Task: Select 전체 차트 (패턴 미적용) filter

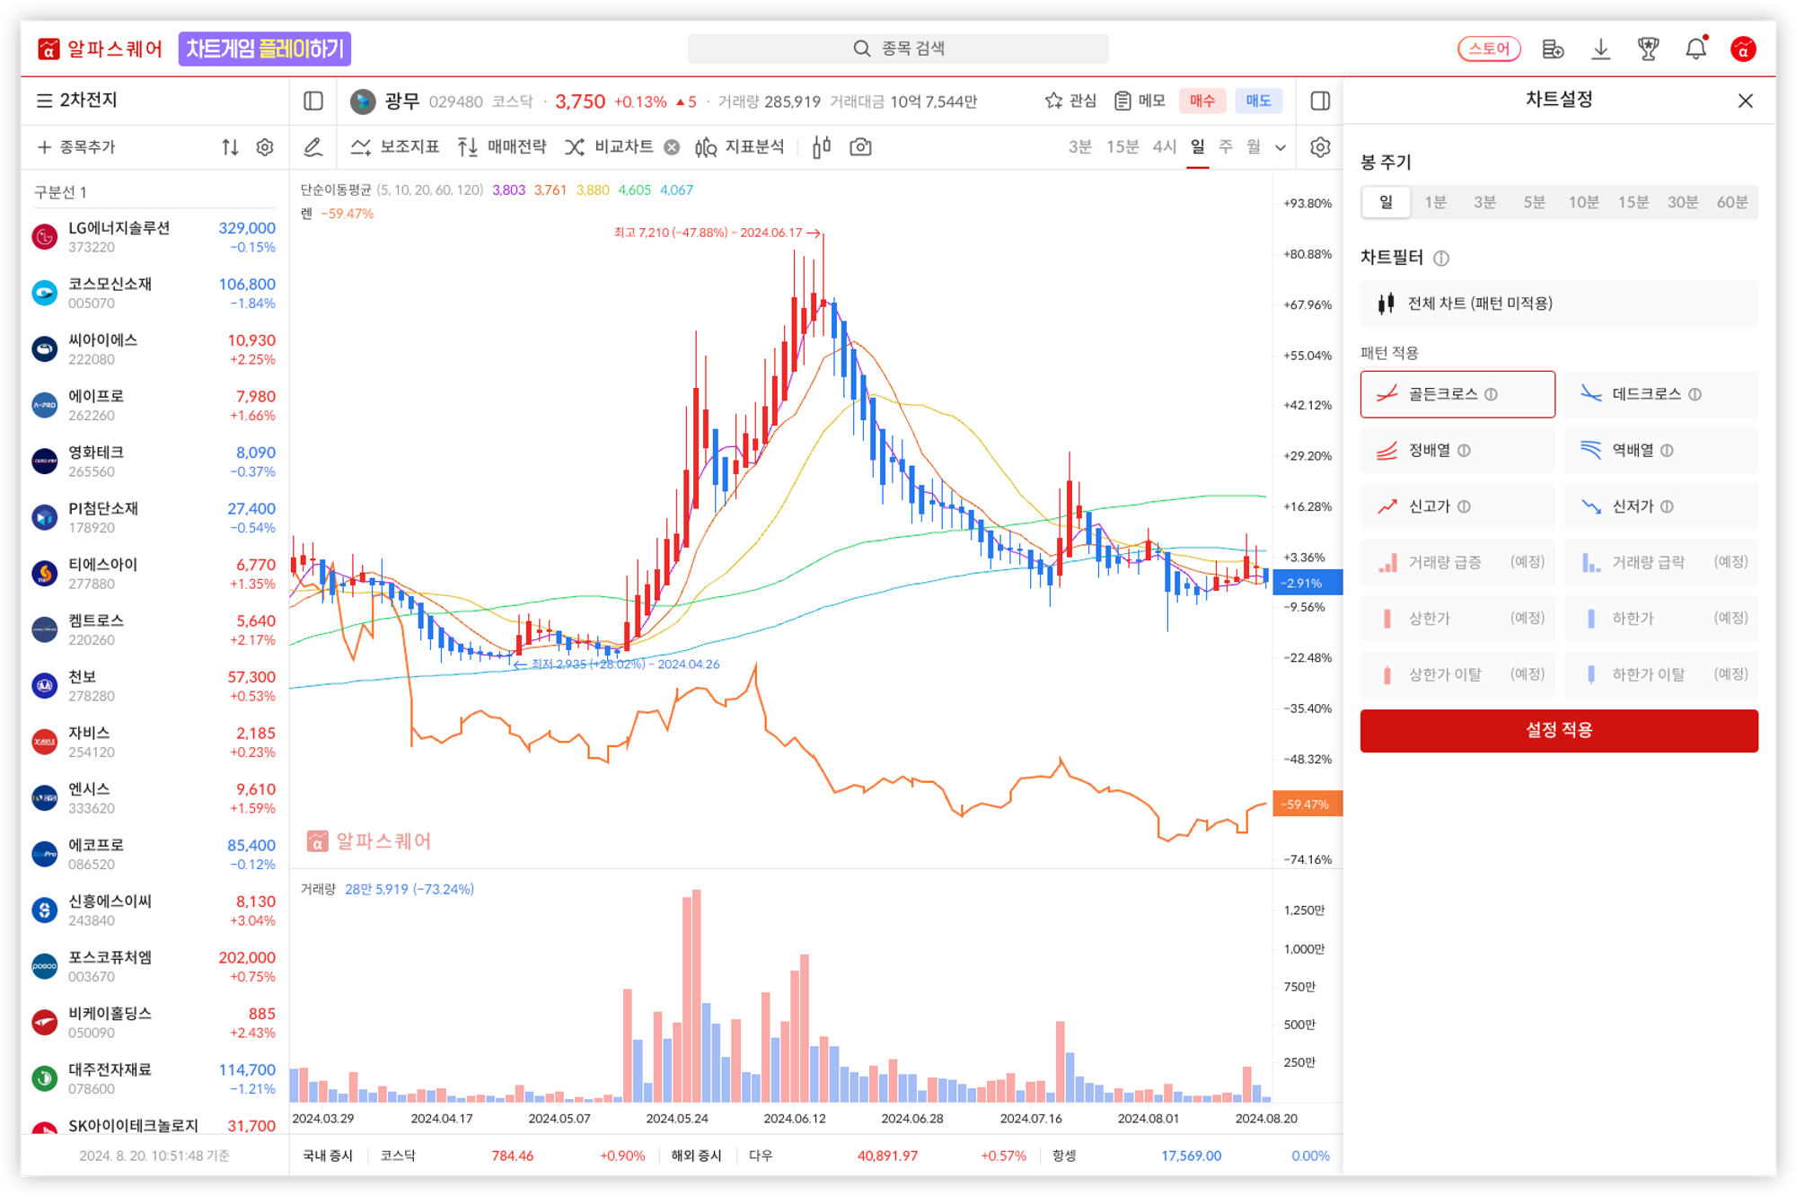Action: (1559, 303)
